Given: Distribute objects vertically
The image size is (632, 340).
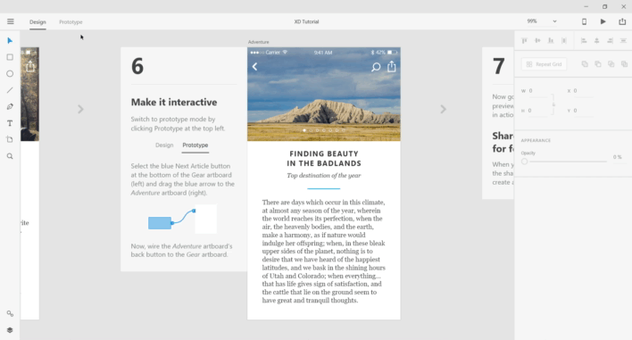Looking at the screenshot, I should point(623,41).
